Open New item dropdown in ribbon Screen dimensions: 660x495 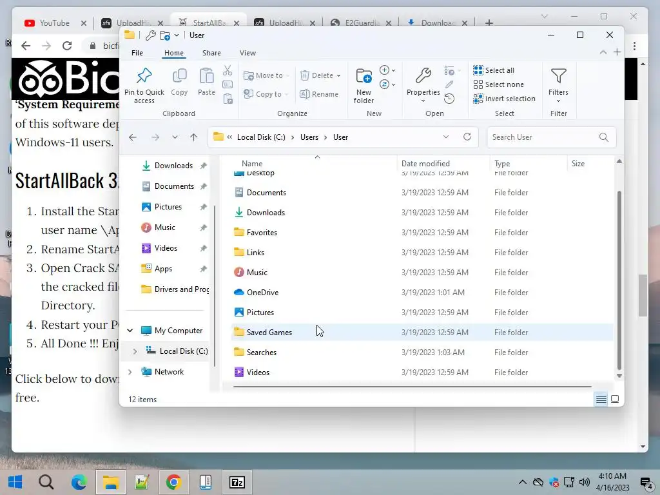click(x=387, y=70)
